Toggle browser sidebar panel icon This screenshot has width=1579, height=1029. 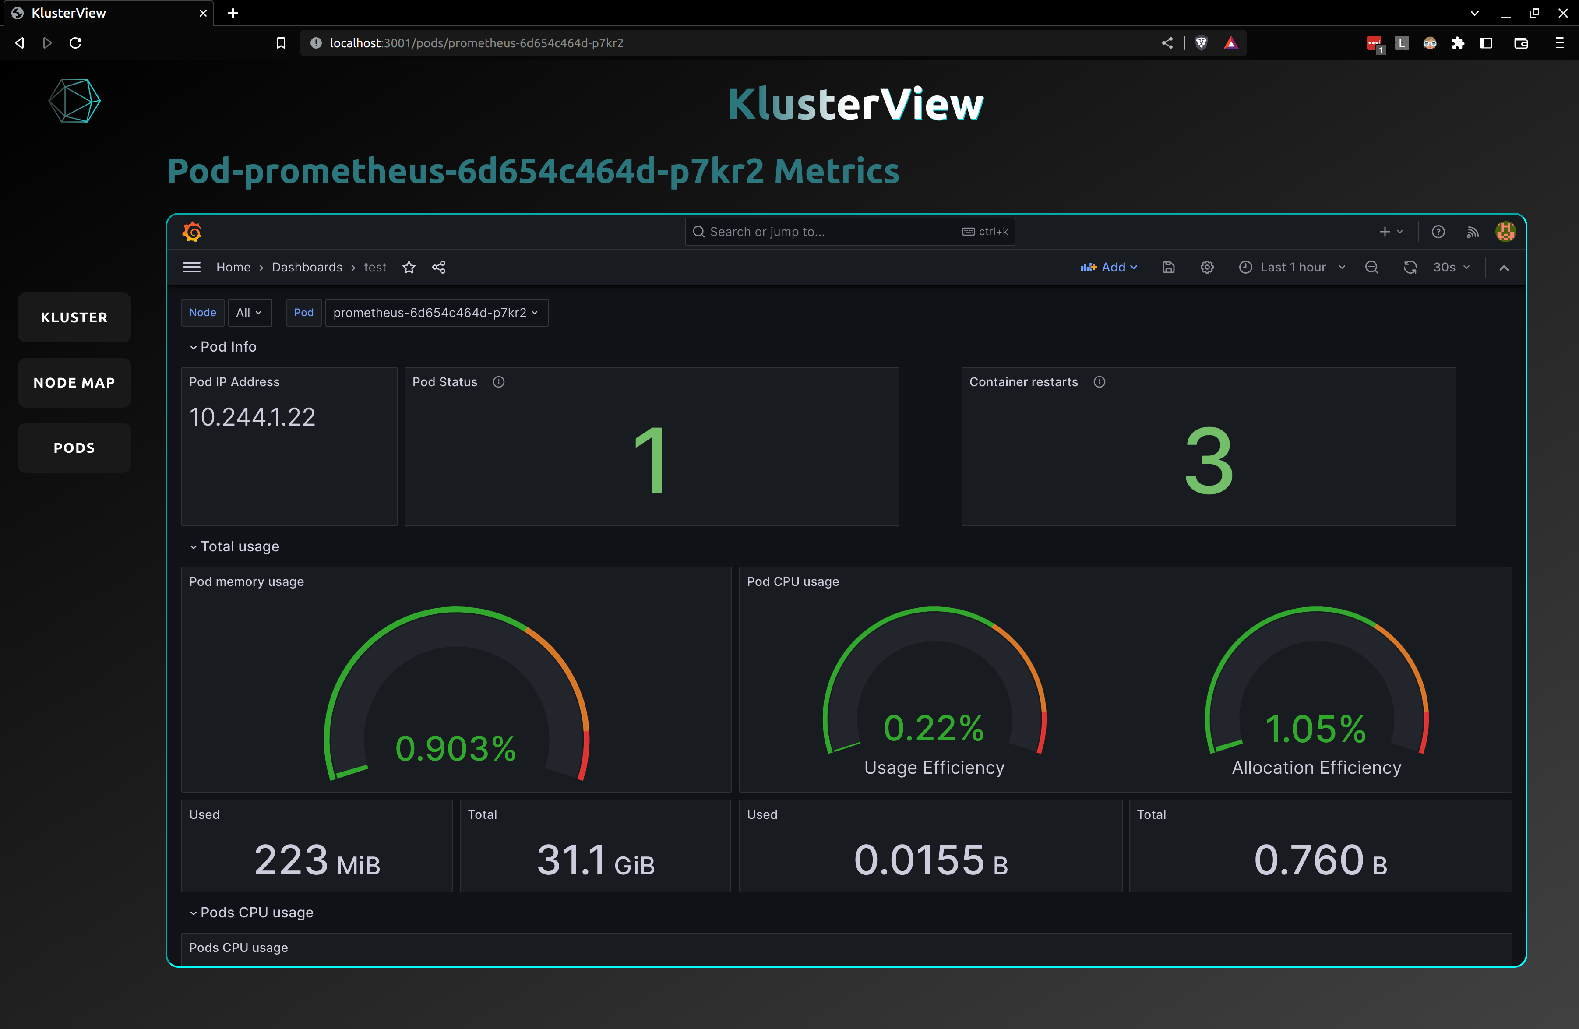(x=1486, y=43)
